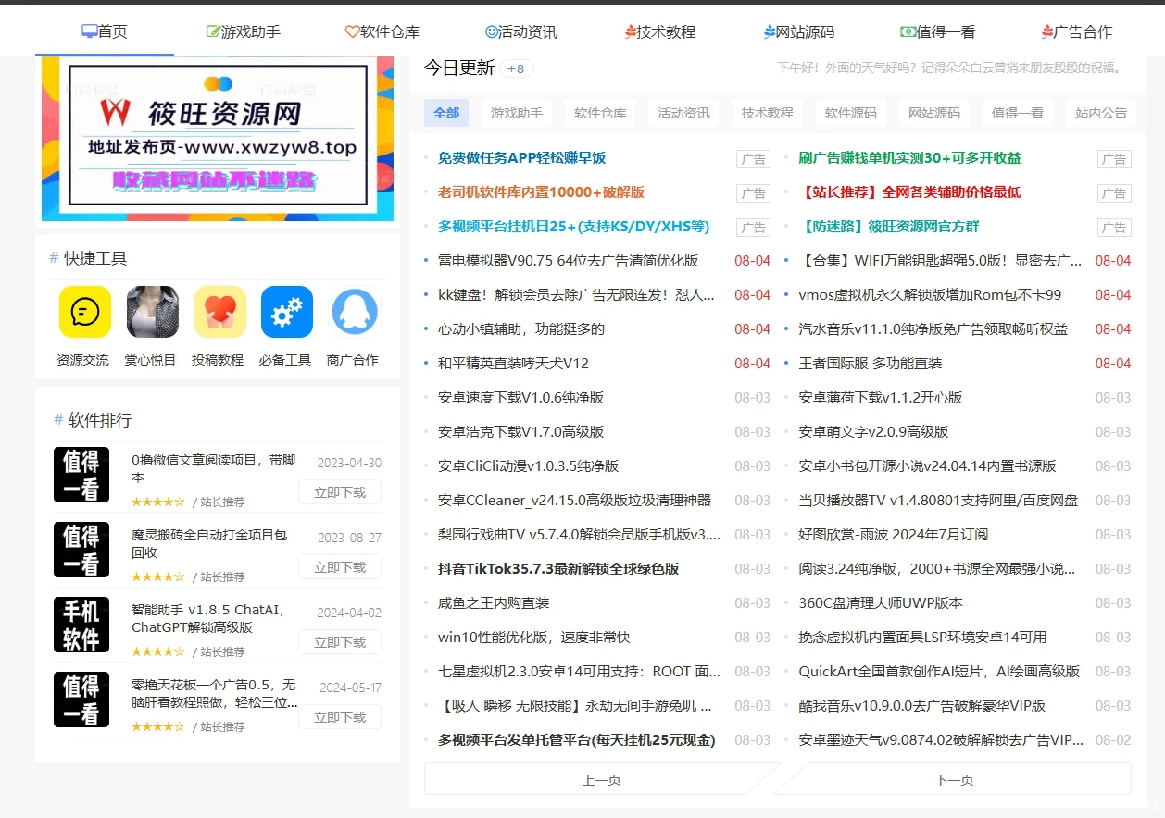Click the download icon next to 网站源码
The width and height of the screenshot is (1165, 818).
(x=768, y=30)
